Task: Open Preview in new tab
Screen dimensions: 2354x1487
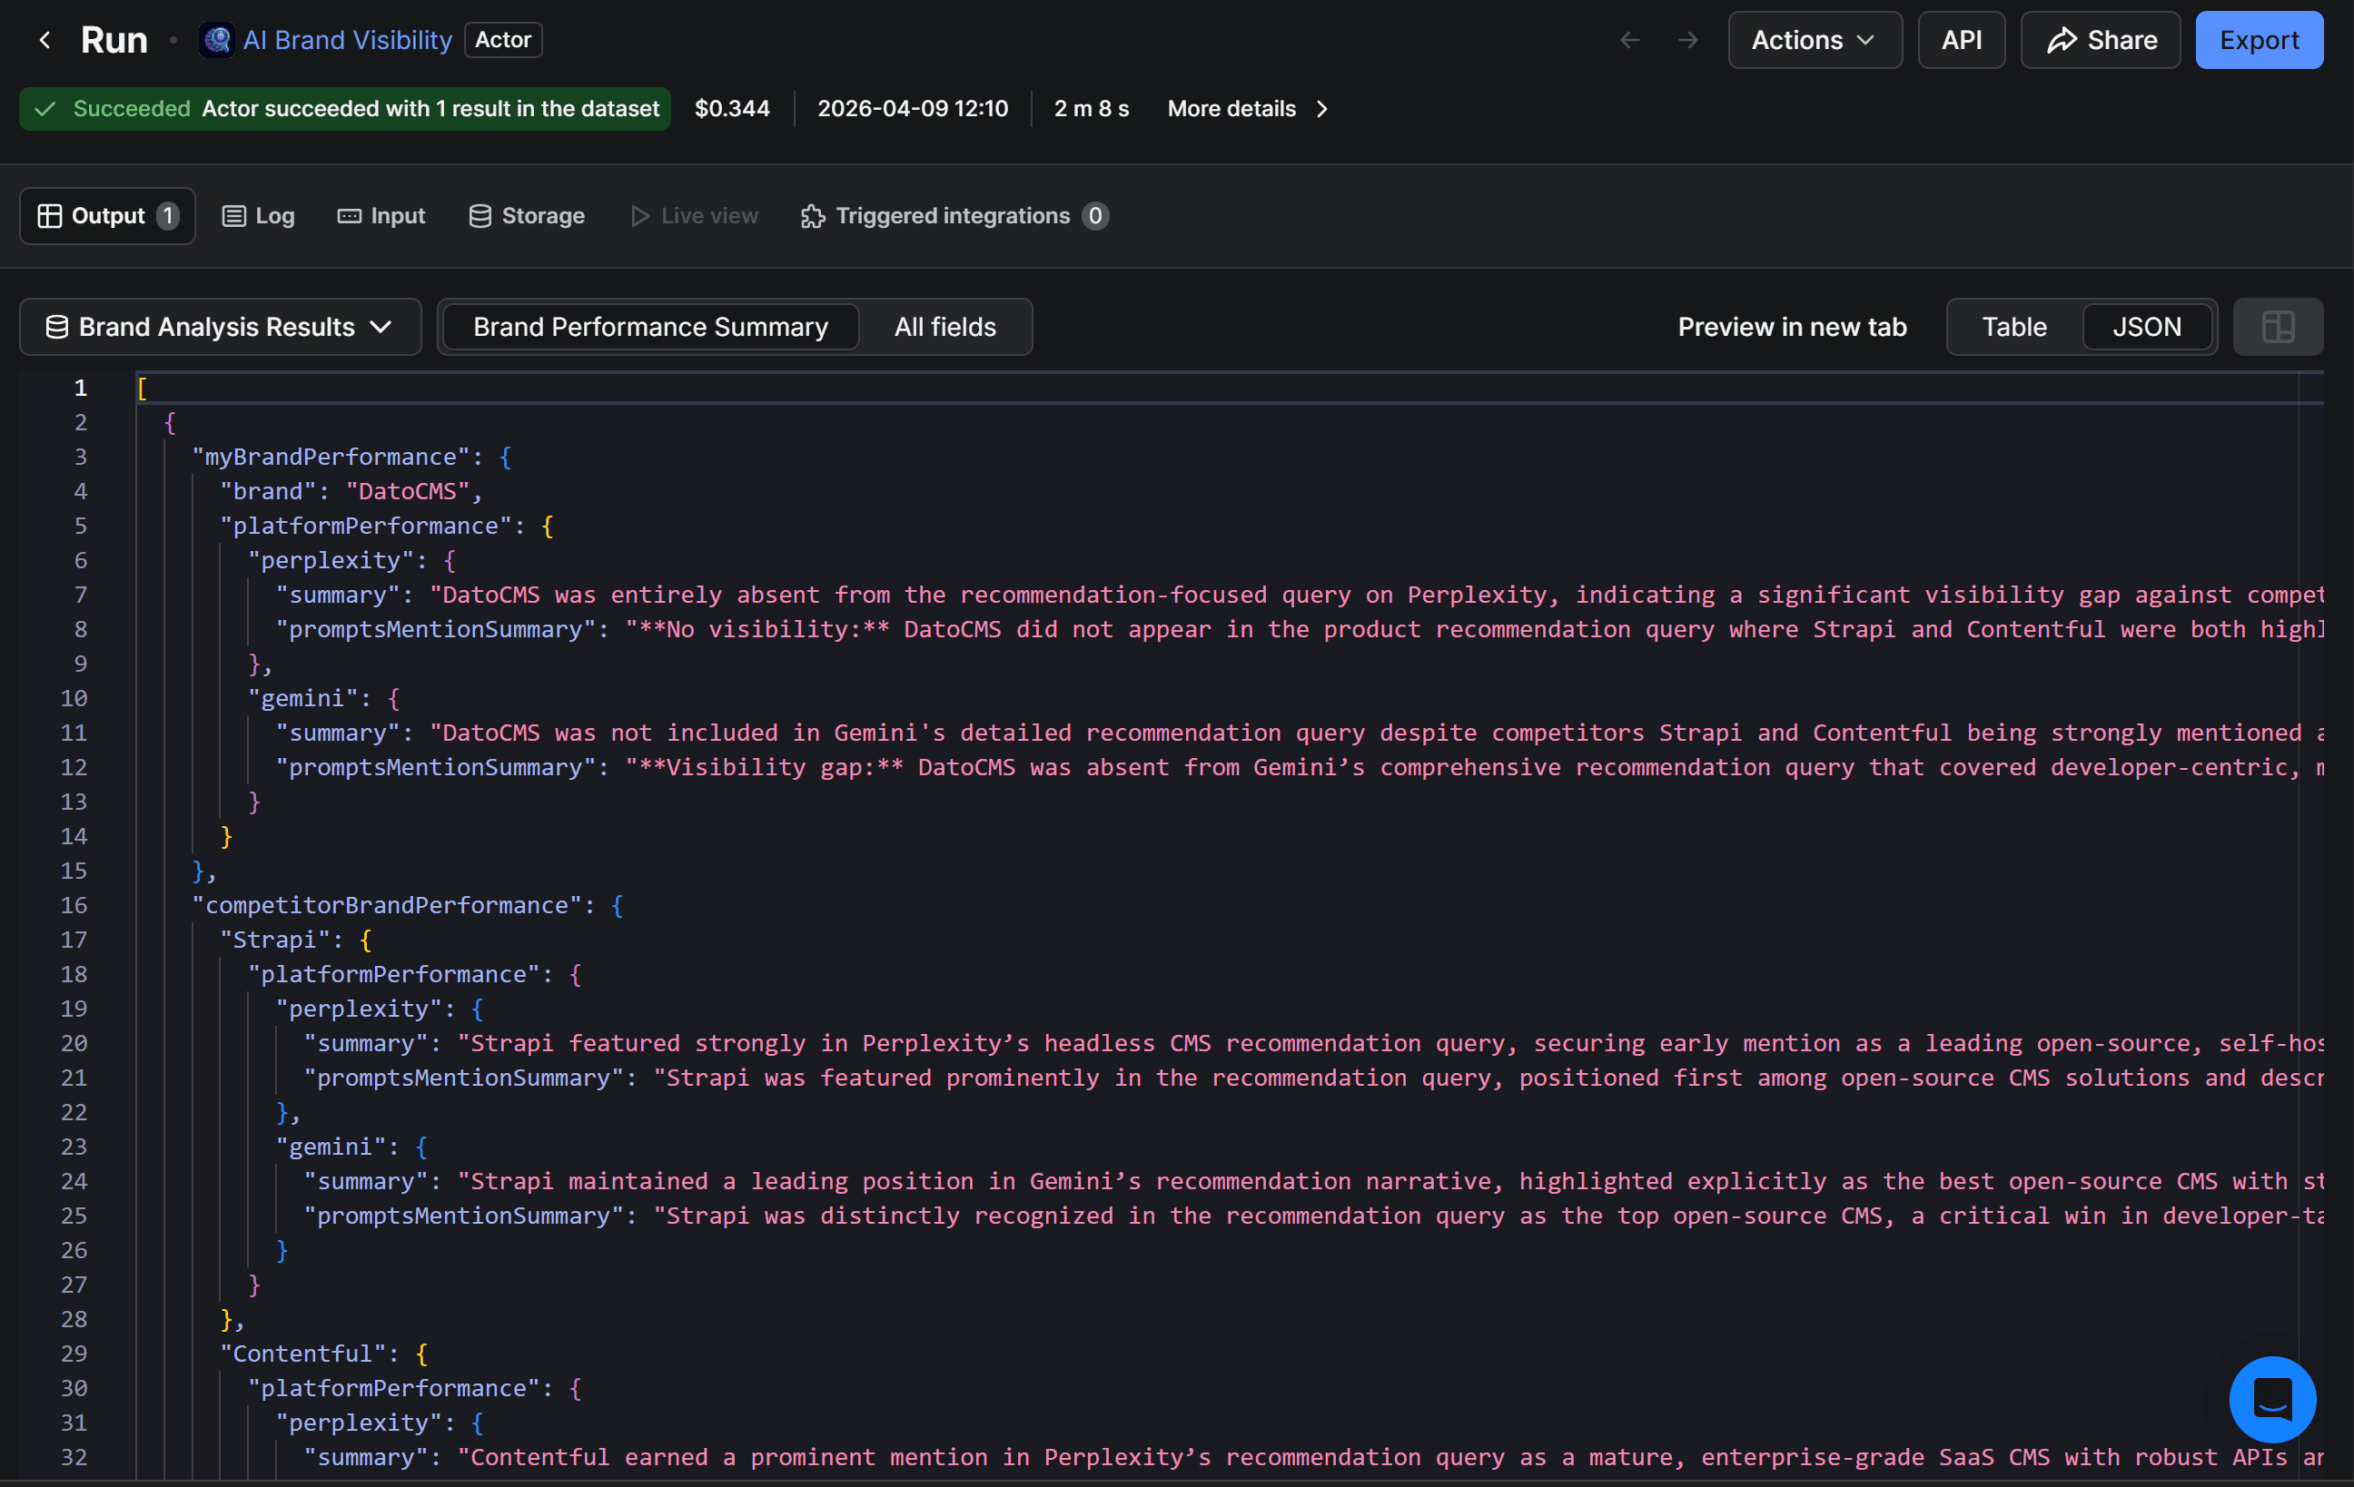Action: pos(1792,326)
